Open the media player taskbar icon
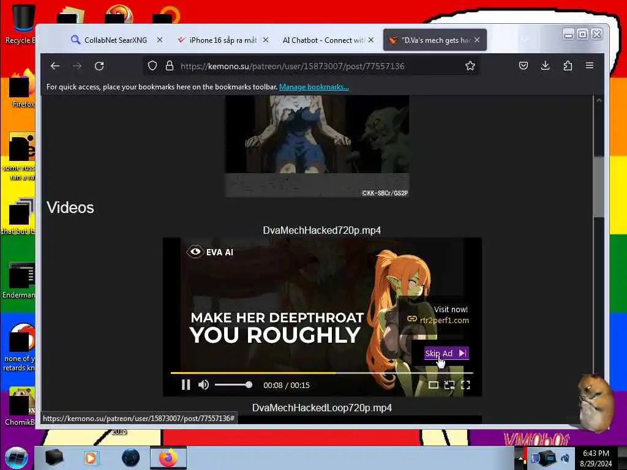The height and width of the screenshot is (470, 627). click(x=91, y=458)
